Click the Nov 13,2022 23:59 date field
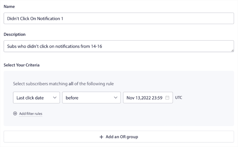 click(145, 98)
